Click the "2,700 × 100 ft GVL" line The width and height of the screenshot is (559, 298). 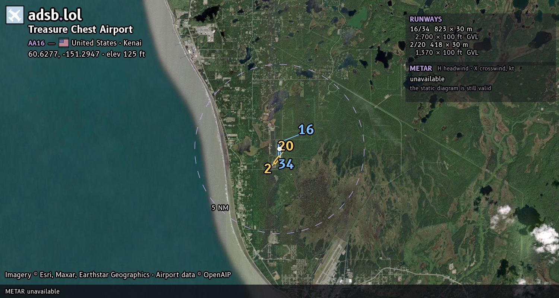[447, 37]
